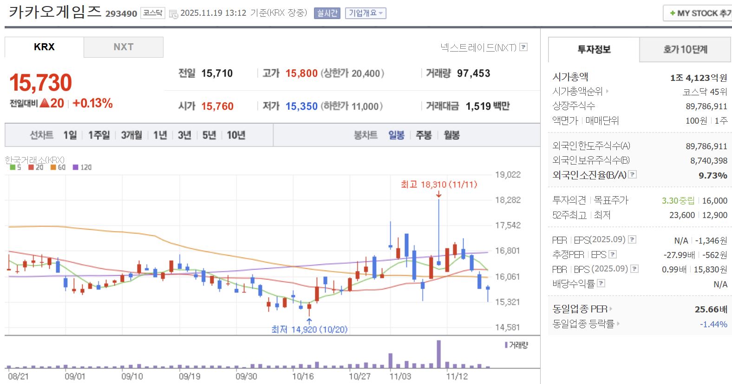Click the 25.66배 industry PER value
Image resolution: width=732 pixels, height=384 pixels.
(711, 309)
